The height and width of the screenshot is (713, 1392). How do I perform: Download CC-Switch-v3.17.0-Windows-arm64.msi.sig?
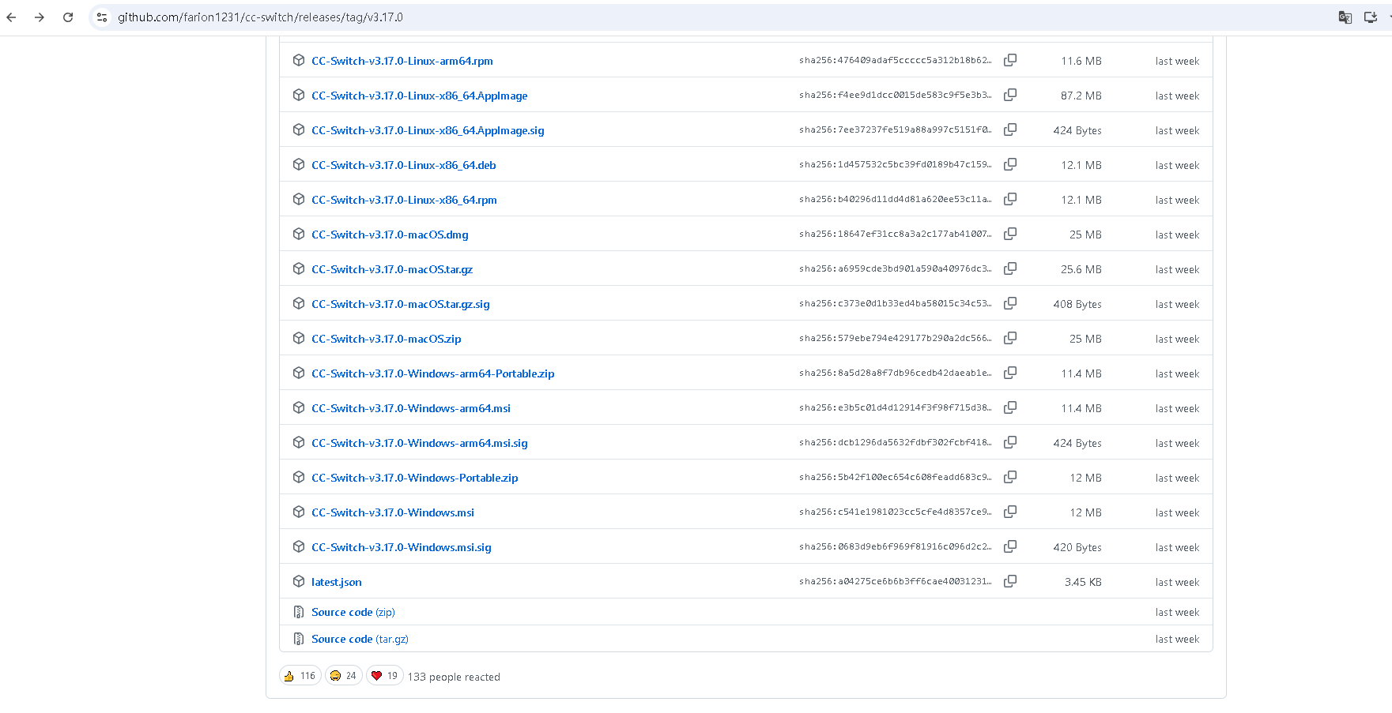pyautogui.click(x=419, y=443)
